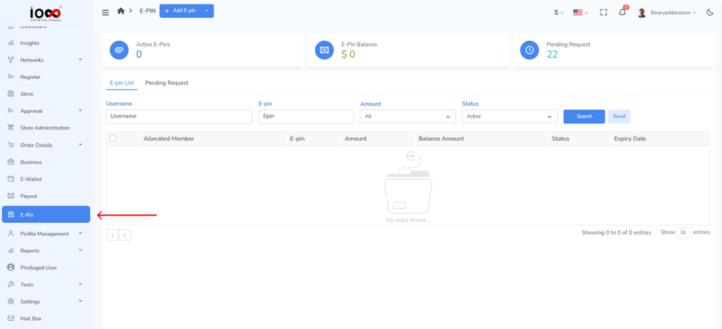Click the Search button
Viewport: 722px width, 329px height.
[584, 116]
